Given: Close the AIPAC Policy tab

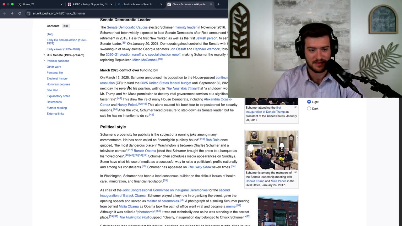Looking at the screenshot, I should click(x=111, y=4).
